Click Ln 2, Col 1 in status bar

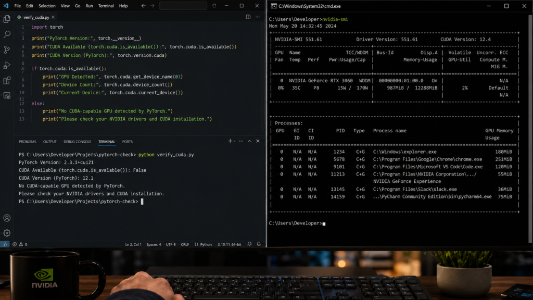[x=133, y=244]
